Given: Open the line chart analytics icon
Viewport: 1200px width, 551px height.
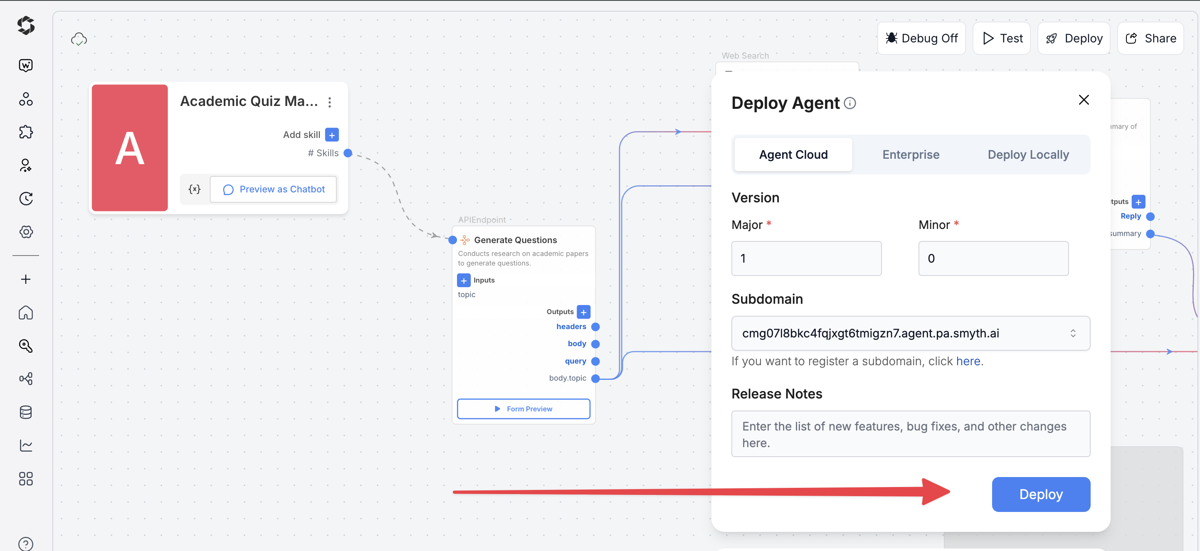Looking at the screenshot, I should click(26, 445).
